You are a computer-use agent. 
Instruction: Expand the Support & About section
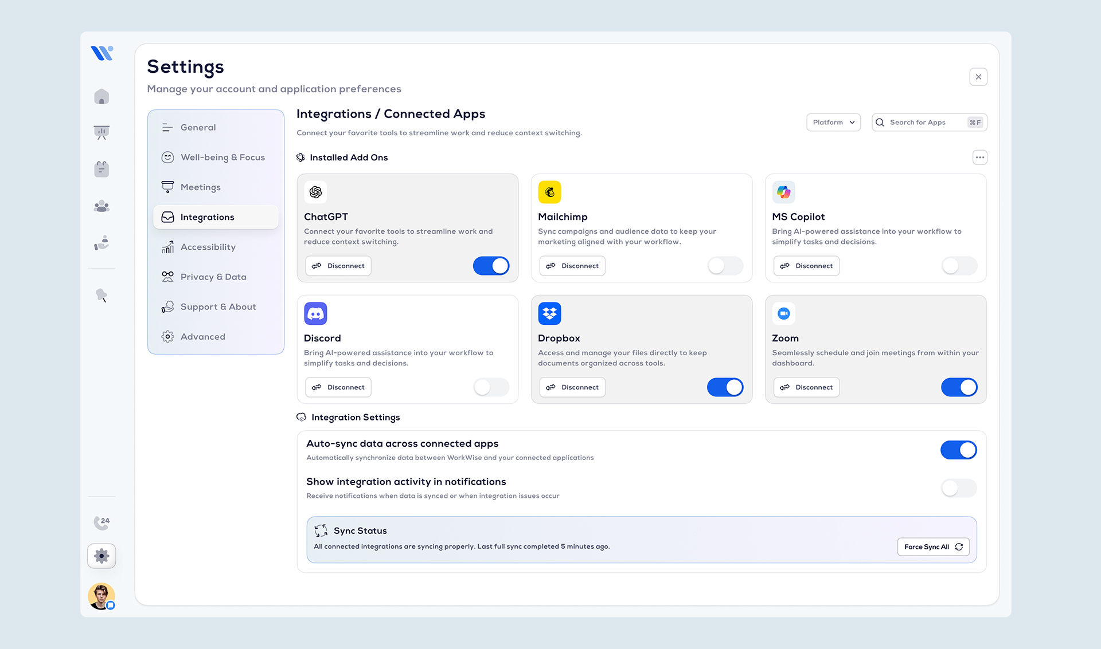click(218, 306)
